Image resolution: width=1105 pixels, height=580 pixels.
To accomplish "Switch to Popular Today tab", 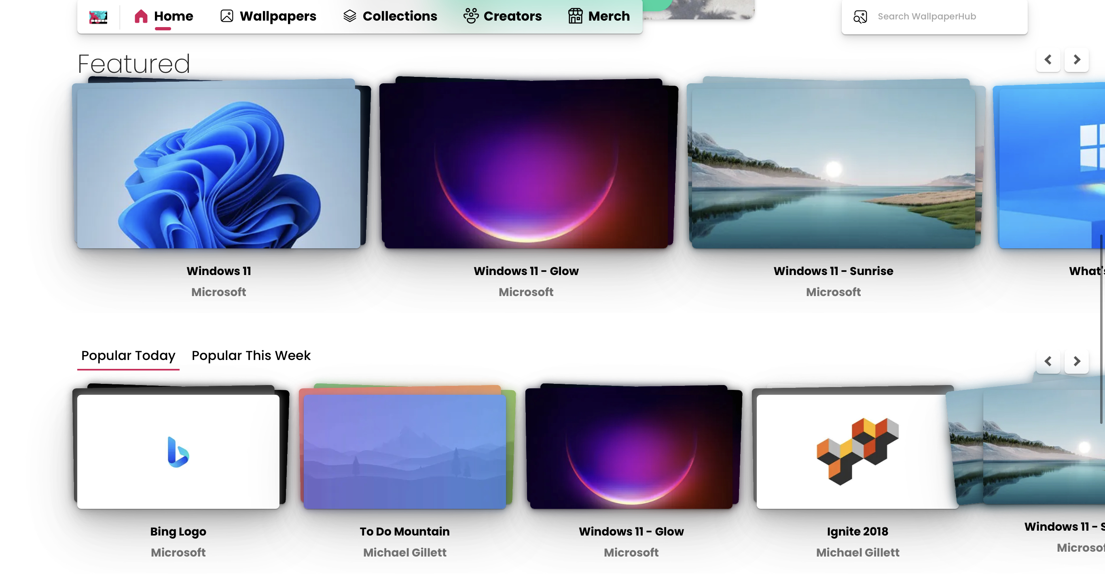I will pos(128,356).
